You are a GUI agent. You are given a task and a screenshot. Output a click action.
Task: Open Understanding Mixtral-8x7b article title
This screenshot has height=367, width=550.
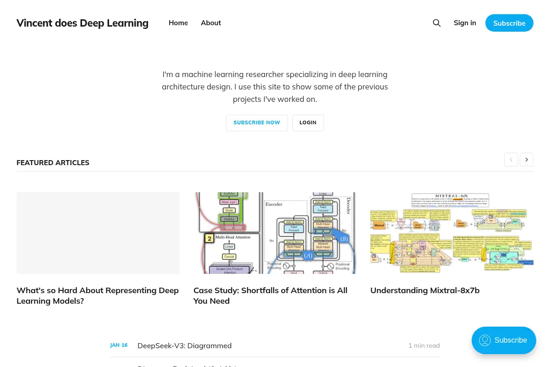tap(425, 290)
